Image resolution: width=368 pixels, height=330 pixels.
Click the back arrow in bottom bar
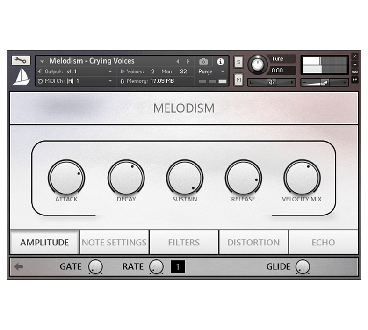click(x=19, y=266)
